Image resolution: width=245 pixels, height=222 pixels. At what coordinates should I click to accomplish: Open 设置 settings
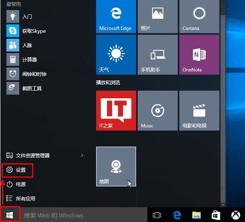(16, 170)
